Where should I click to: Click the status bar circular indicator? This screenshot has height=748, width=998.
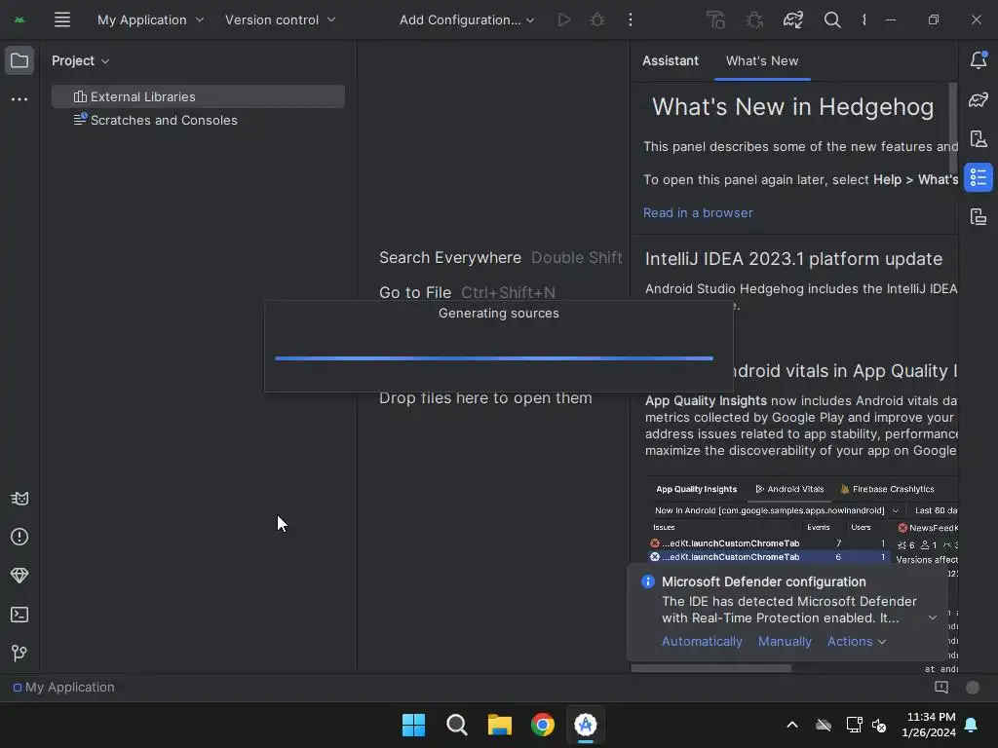[972, 687]
